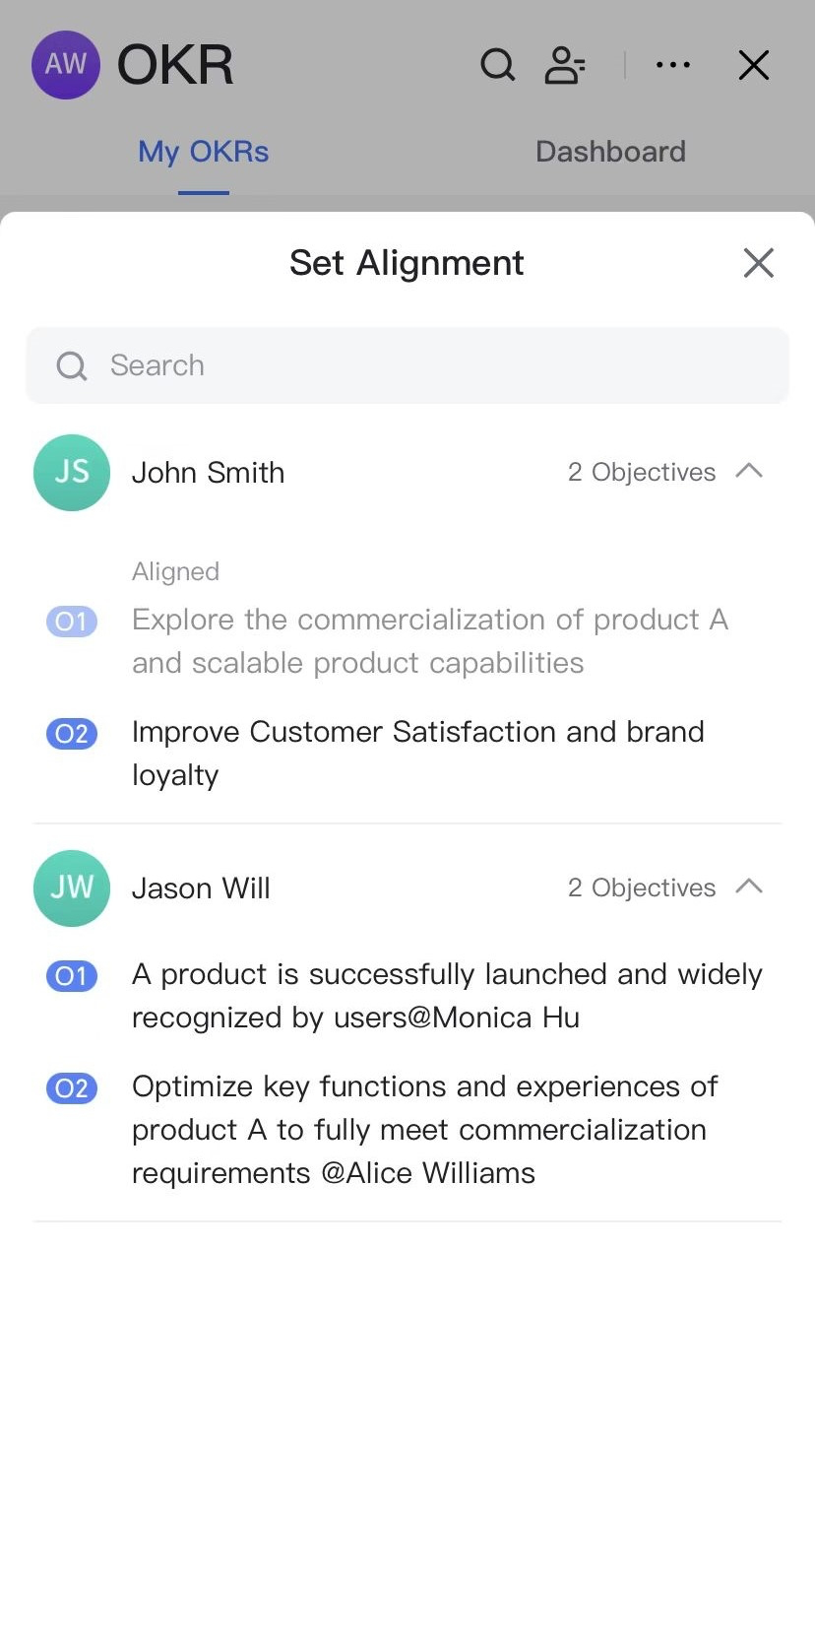Screen dimensions: 815x1643
Task: Click Jason Will's JW avatar
Action: pyautogui.click(x=72, y=888)
